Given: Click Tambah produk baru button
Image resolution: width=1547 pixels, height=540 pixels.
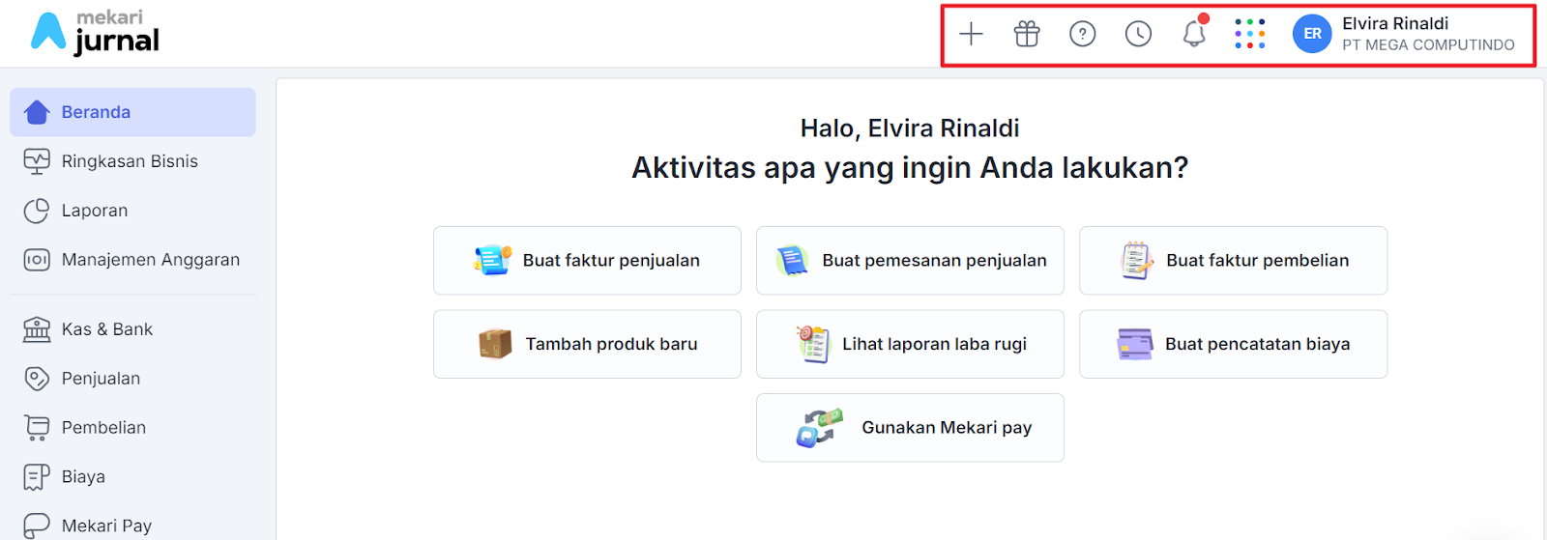Looking at the screenshot, I should coord(587,344).
